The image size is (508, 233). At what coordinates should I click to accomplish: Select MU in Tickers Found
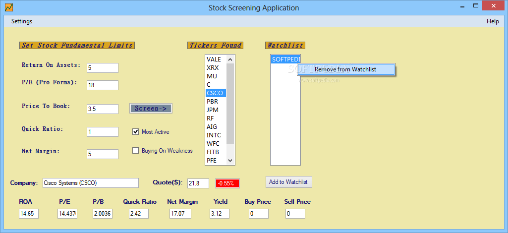pyautogui.click(x=216, y=76)
